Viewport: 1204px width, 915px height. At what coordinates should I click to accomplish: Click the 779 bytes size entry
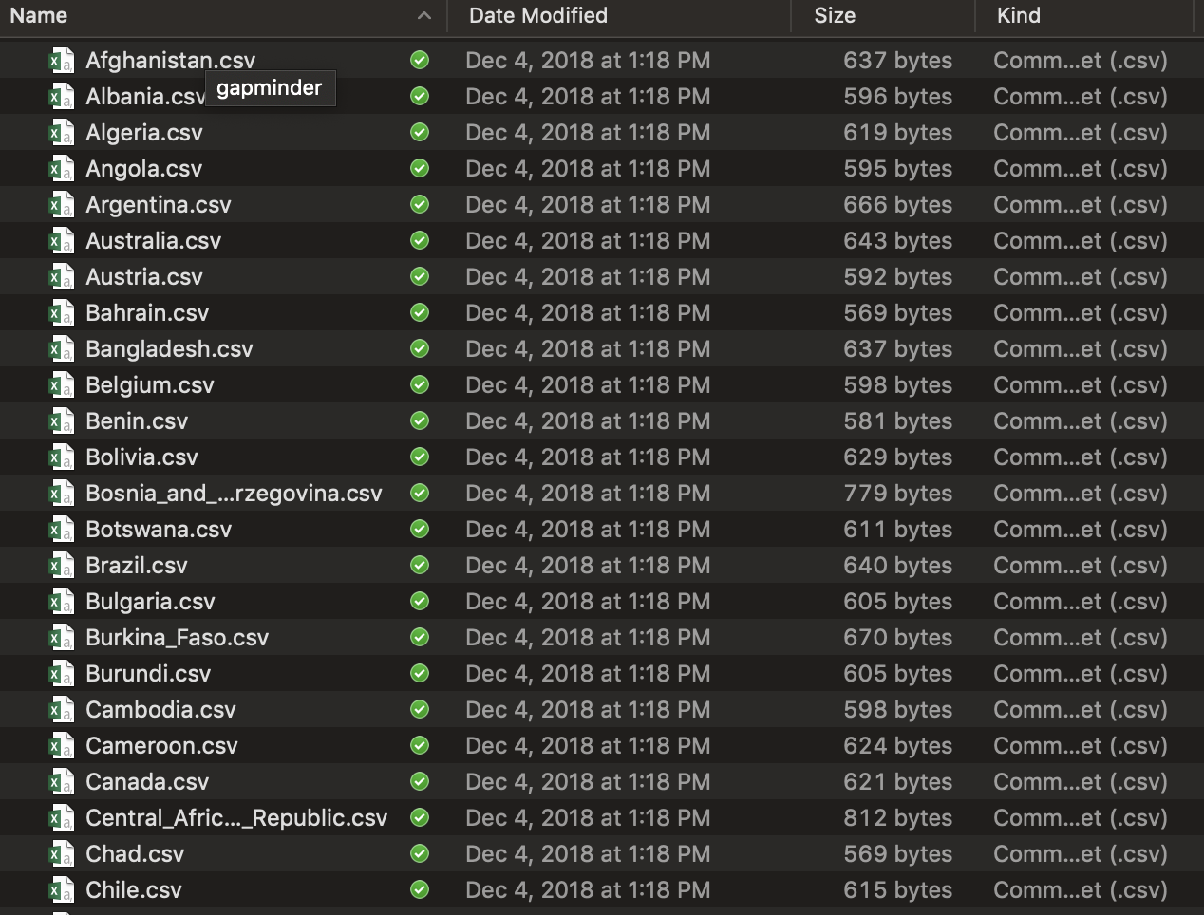coord(897,494)
